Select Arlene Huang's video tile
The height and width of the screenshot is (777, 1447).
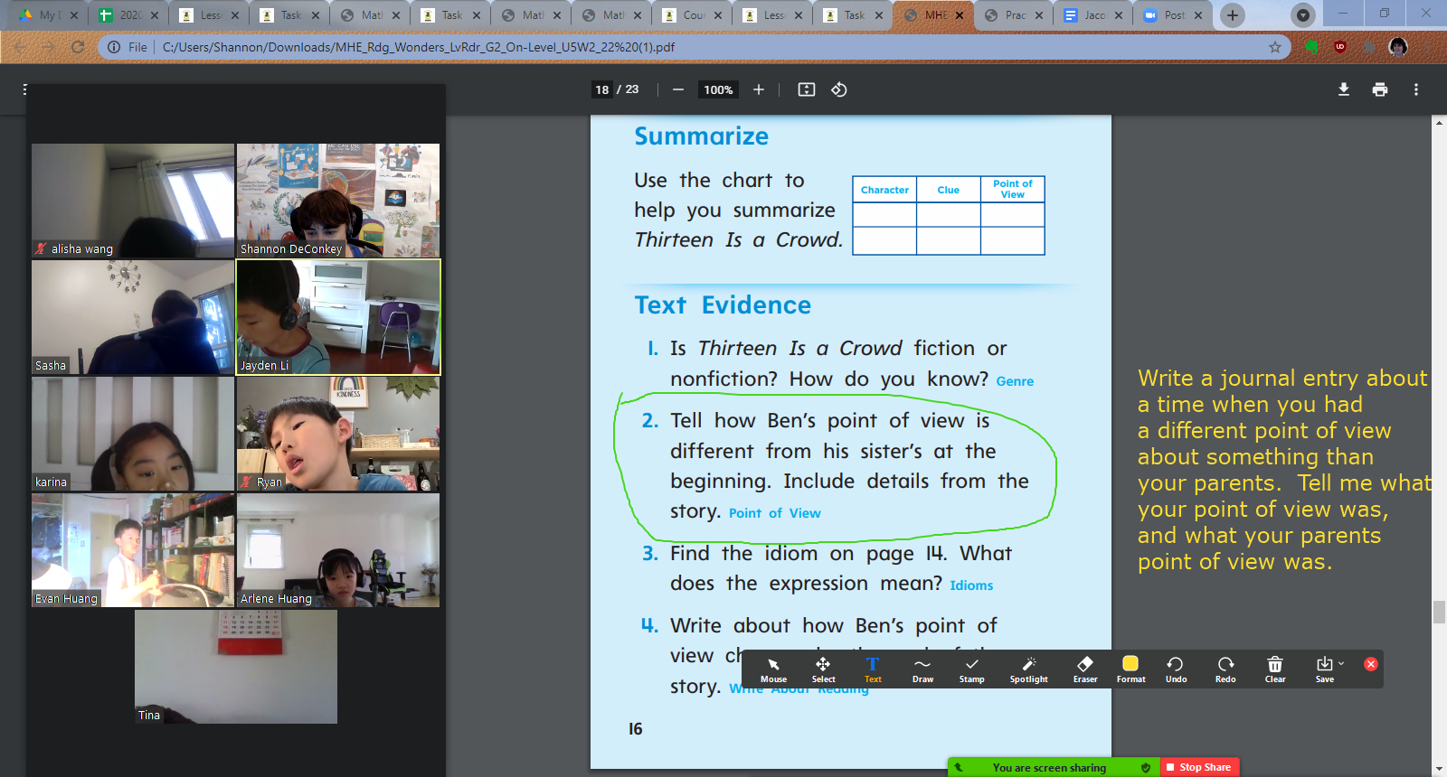pyautogui.click(x=338, y=550)
